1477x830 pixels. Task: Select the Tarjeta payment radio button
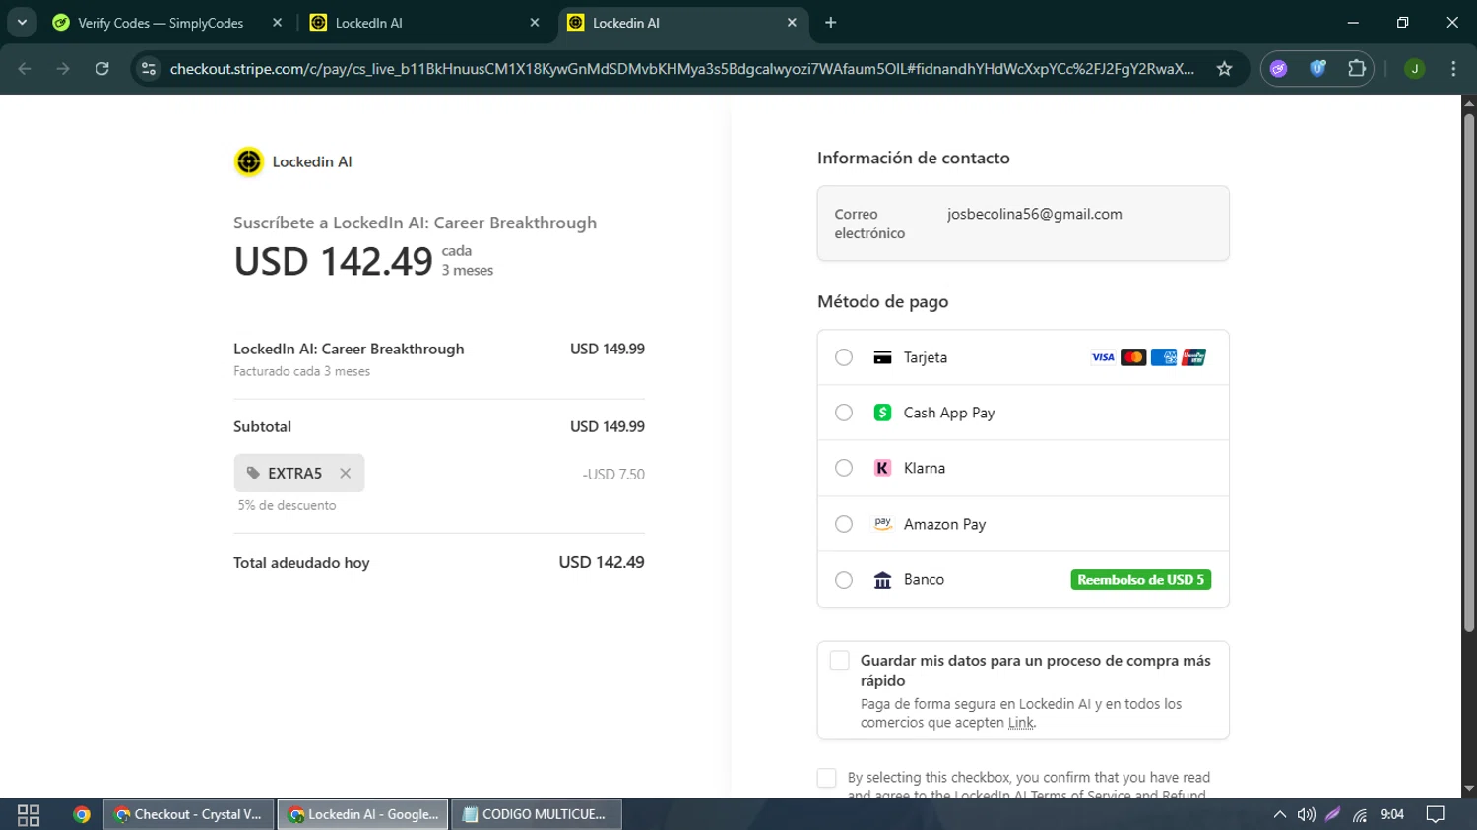pos(844,357)
